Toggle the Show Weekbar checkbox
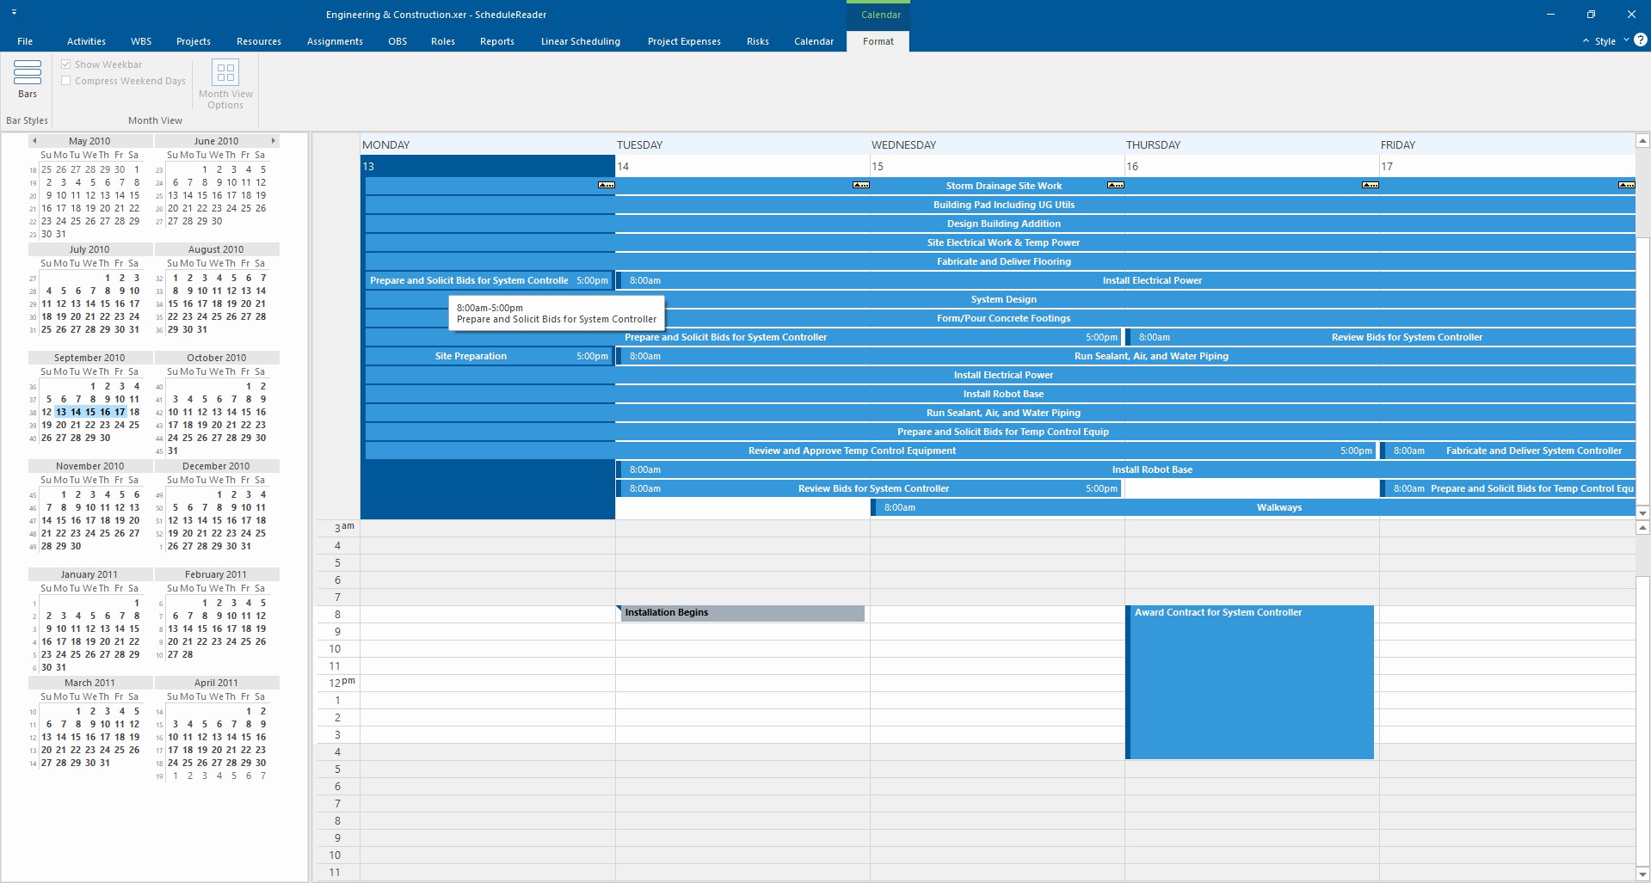The height and width of the screenshot is (883, 1651). (x=66, y=64)
